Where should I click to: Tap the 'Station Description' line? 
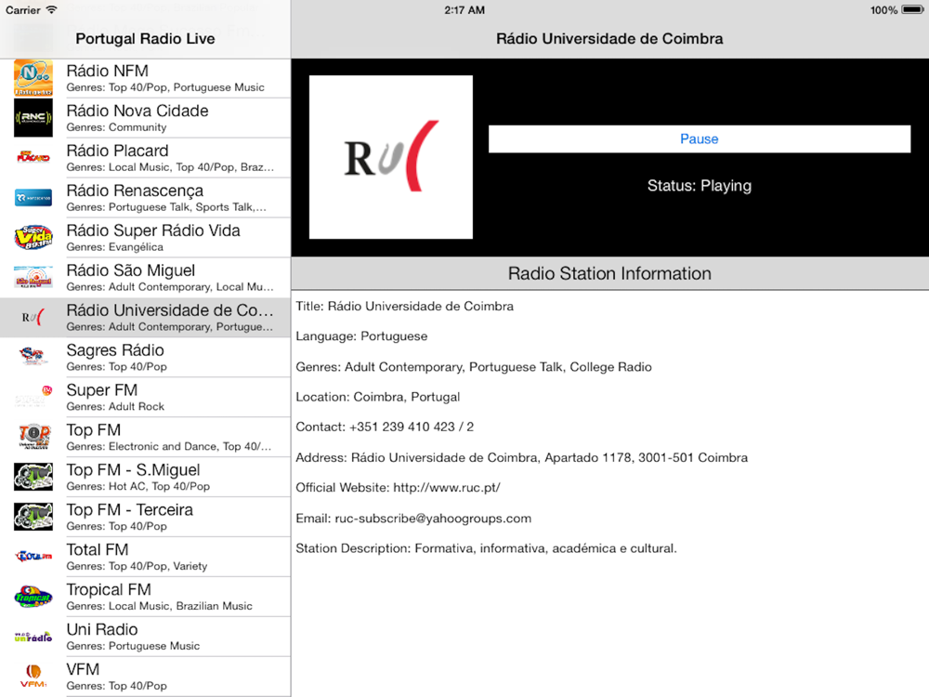(486, 548)
